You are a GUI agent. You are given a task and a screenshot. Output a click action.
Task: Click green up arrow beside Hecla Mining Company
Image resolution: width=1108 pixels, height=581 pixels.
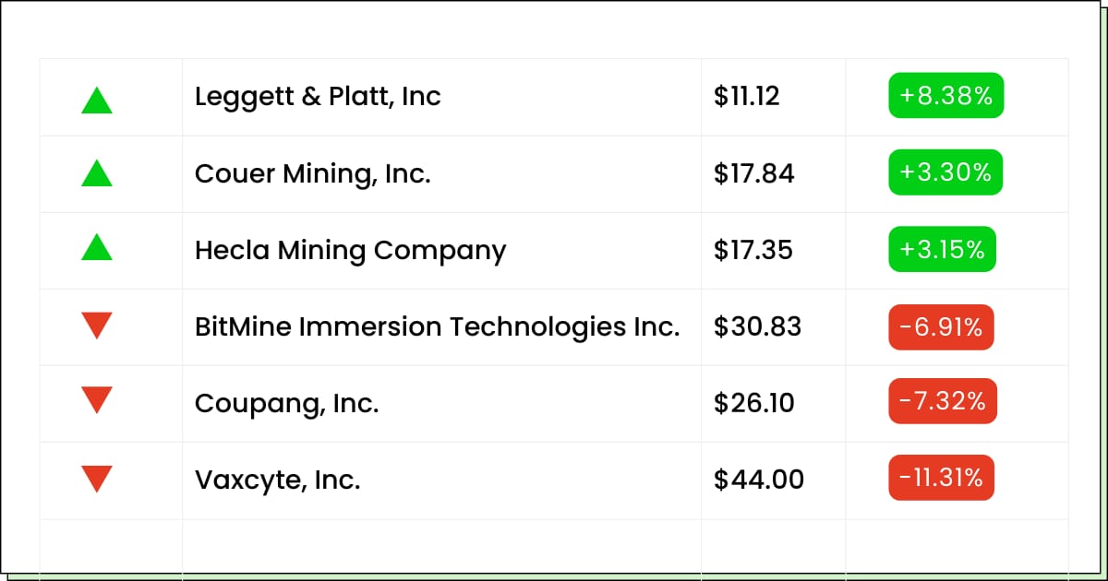point(97,247)
